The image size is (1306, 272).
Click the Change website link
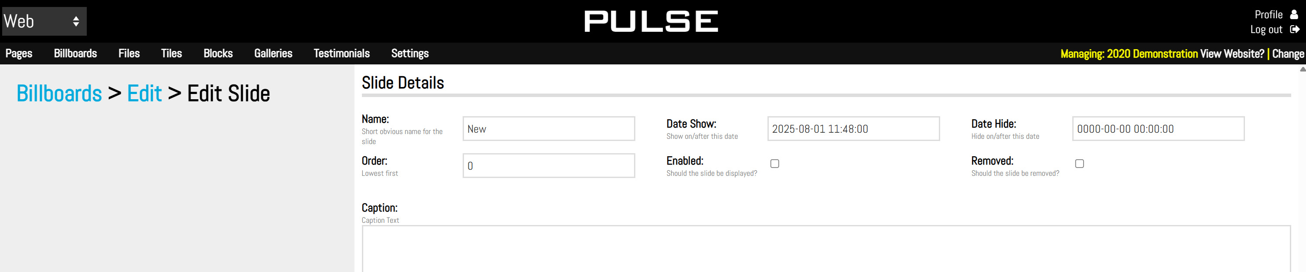[1288, 54]
